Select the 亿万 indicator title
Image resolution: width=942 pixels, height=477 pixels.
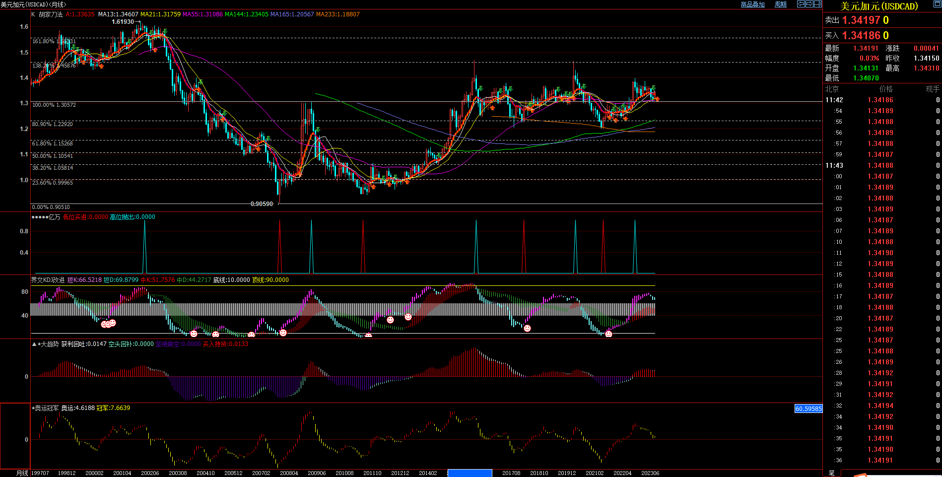(54, 217)
